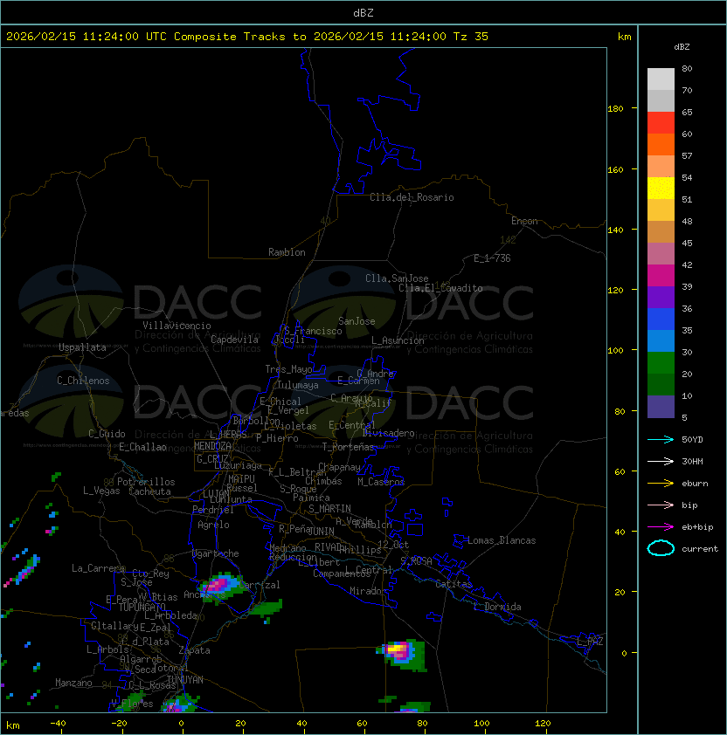This screenshot has height=735, width=727.
Task: Select the red 65 dBZ color swatch
Action: 661,123
